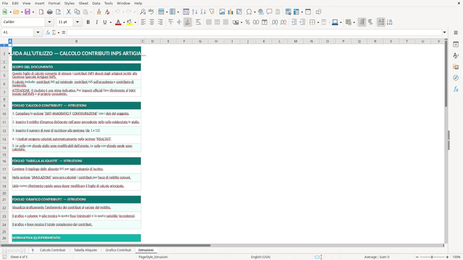Click the zoom slider handle
463x260 pixels.
(432, 257)
